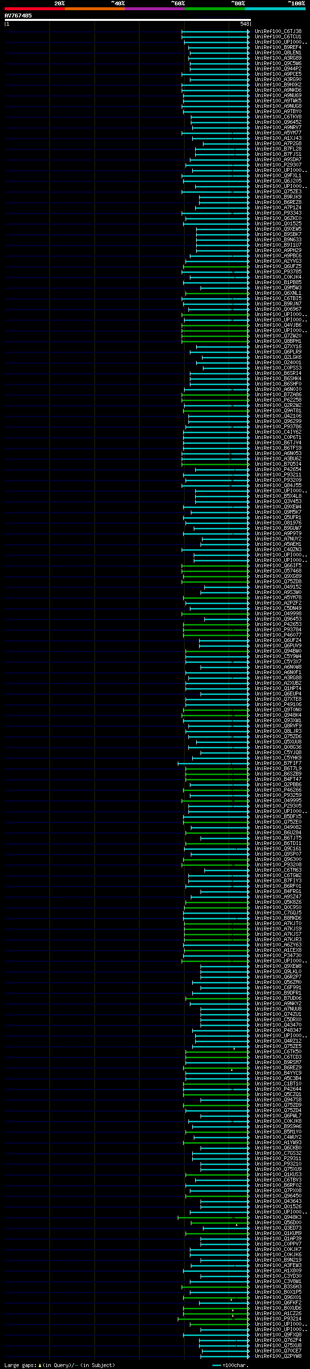Screen dimensions: 310x1369
Task: Click the purple ~60% legend color bar
Action: (x=155, y=9)
